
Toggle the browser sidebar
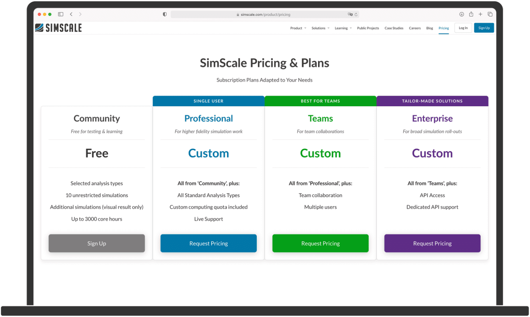tap(60, 14)
